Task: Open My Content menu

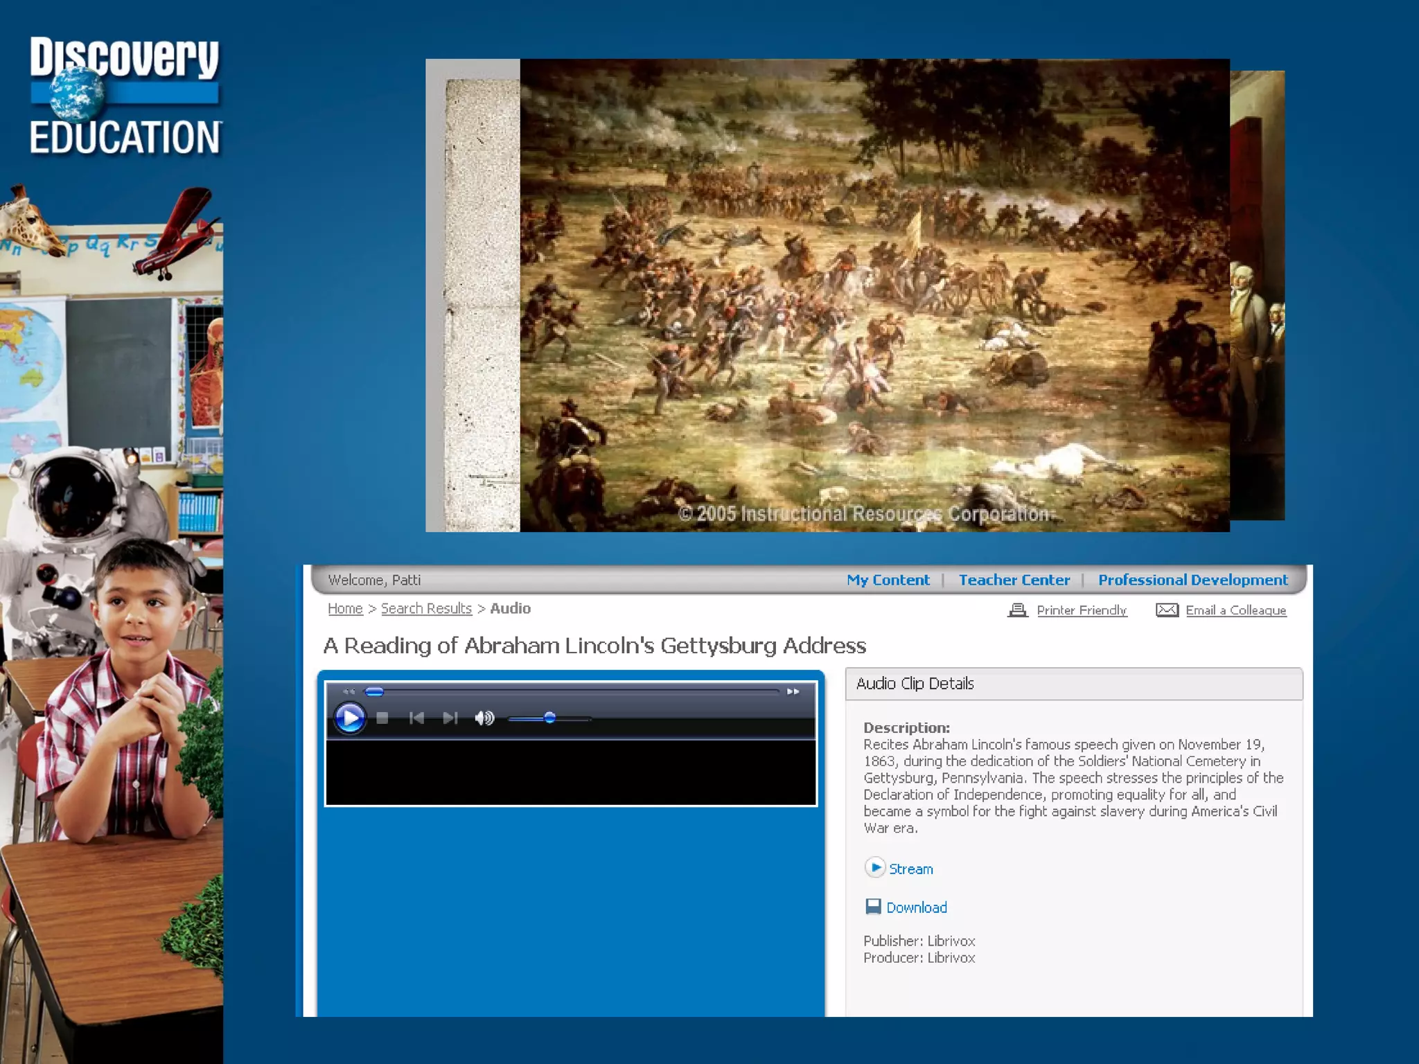Action: click(888, 580)
